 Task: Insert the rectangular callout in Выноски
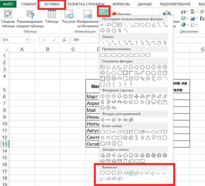click(102, 173)
